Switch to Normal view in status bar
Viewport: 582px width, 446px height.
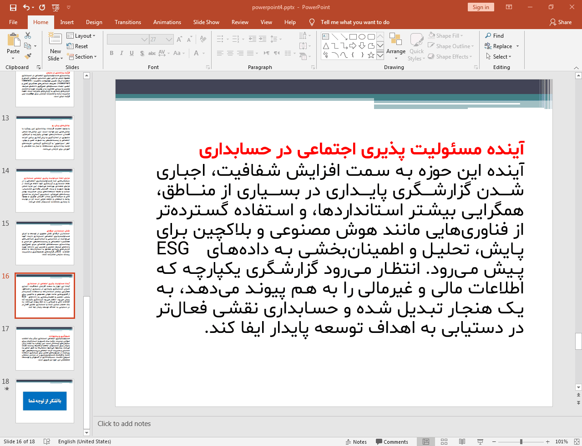tap(426, 441)
